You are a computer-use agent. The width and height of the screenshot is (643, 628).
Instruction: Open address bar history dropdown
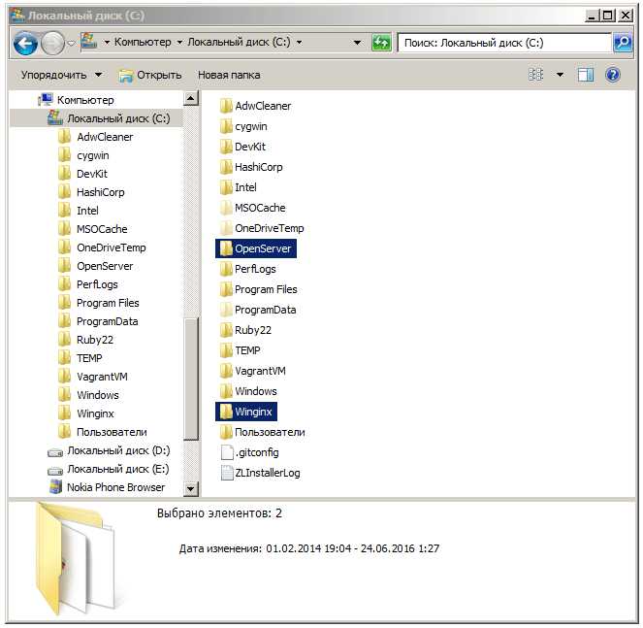pyautogui.click(x=357, y=43)
